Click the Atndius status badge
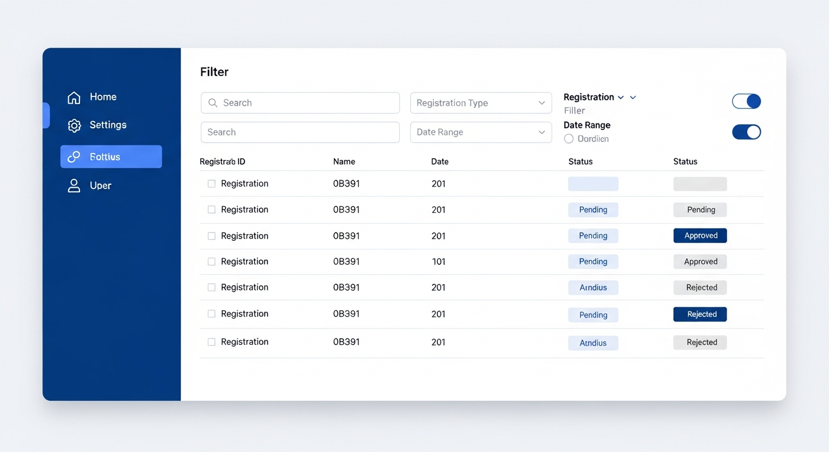This screenshot has width=829, height=452. click(593, 343)
